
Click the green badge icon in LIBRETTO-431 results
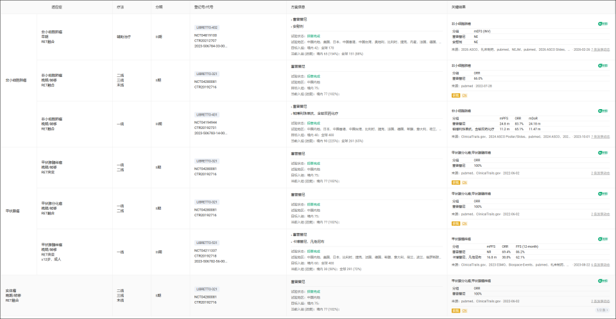[x=603, y=111]
